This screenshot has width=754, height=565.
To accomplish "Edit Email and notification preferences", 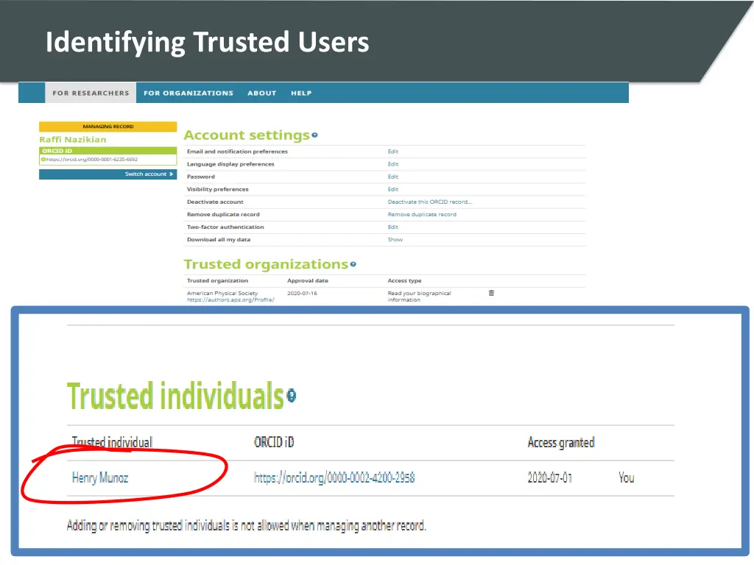I will coord(393,152).
